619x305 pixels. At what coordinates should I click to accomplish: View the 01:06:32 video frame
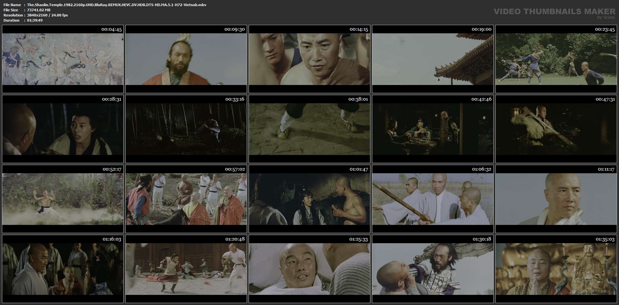point(433,199)
